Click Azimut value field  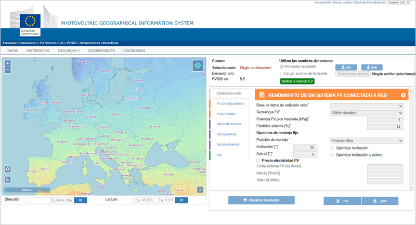(305, 154)
